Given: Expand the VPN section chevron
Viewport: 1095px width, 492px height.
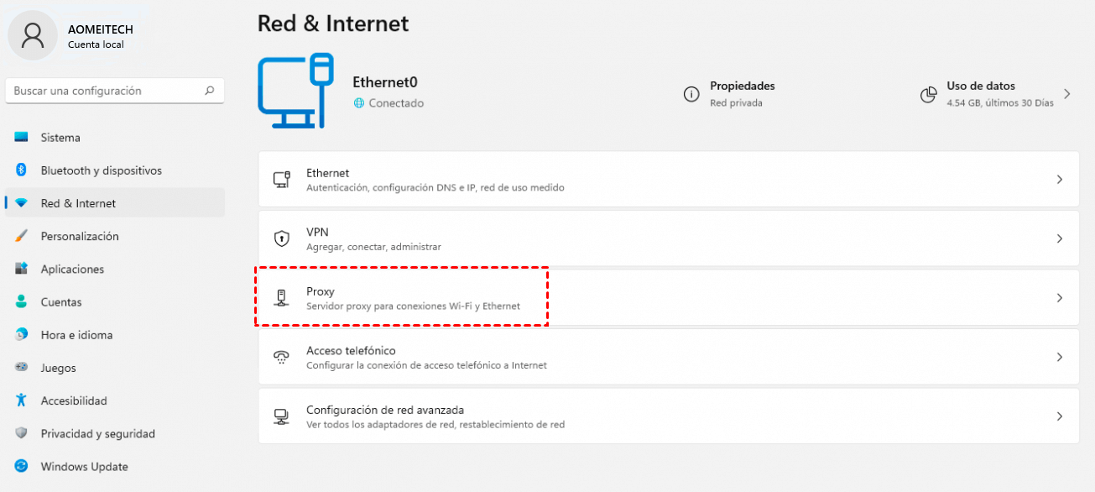Looking at the screenshot, I should (x=1060, y=238).
